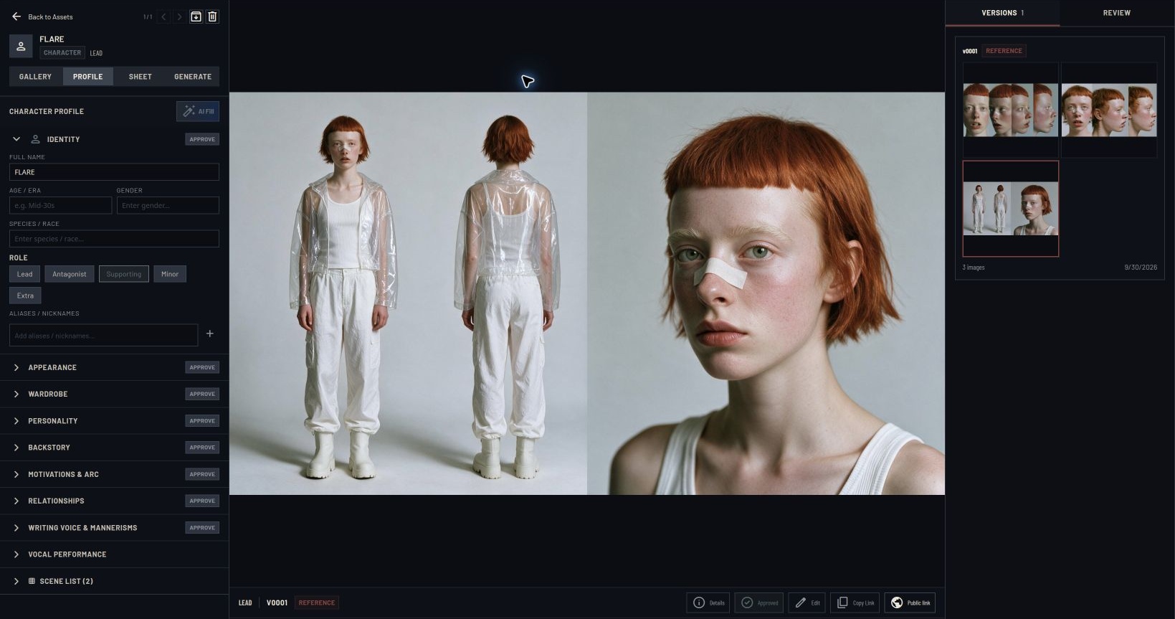The width and height of the screenshot is (1175, 619).
Task: Select the Extra role chip
Action: (25, 296)
